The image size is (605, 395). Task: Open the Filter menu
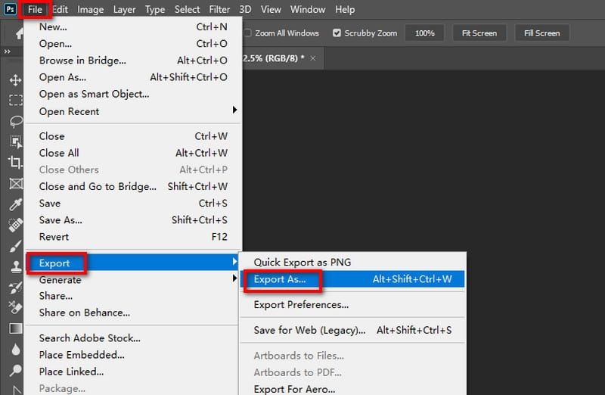tap(219, 9)
